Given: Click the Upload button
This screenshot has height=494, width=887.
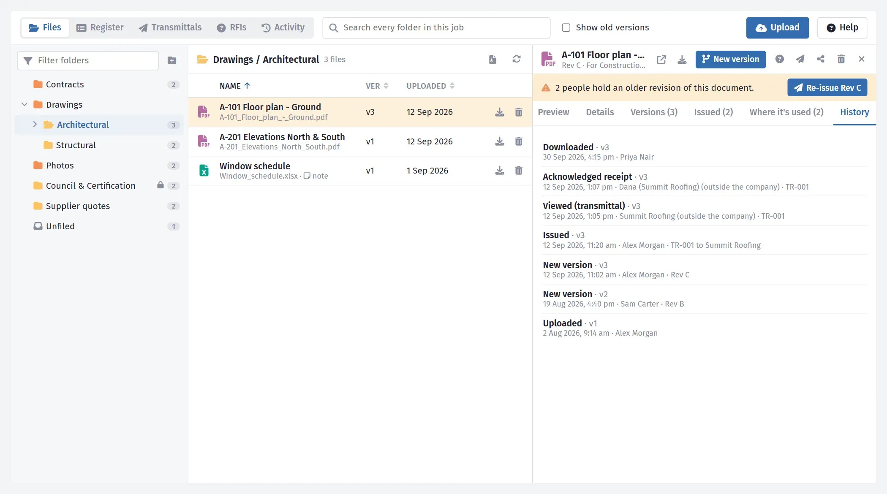Looking at the screenshot, I should coord(777,28).
